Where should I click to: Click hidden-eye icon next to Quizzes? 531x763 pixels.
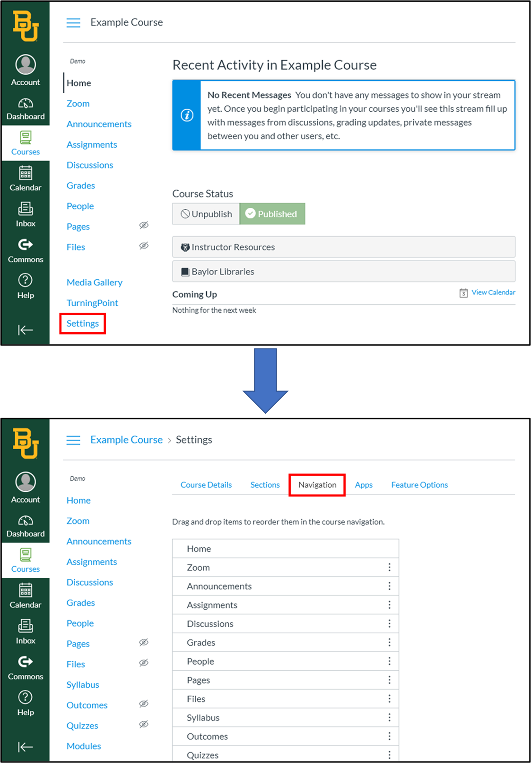click(x=144, y=724)
